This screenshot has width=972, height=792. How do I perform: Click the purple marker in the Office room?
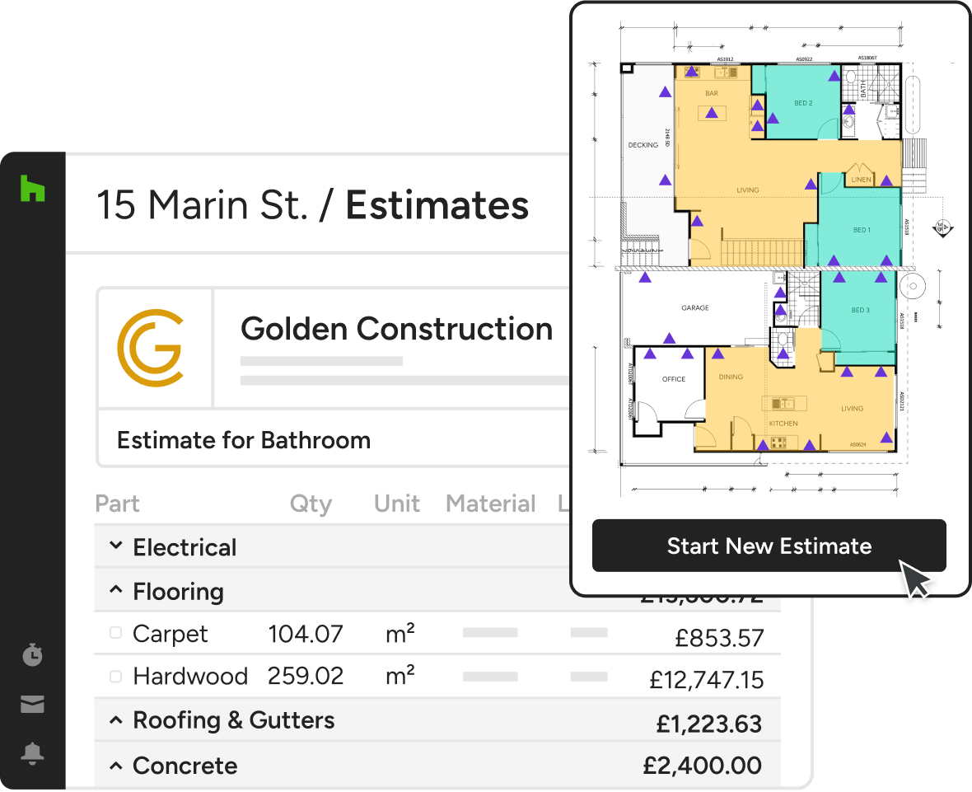650,354
